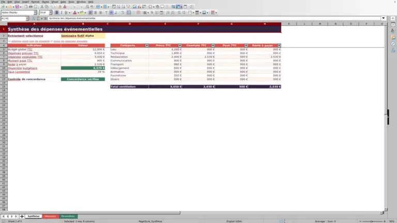Click the Insert chart icon
The image size is (397, 223).
[139, 7]
